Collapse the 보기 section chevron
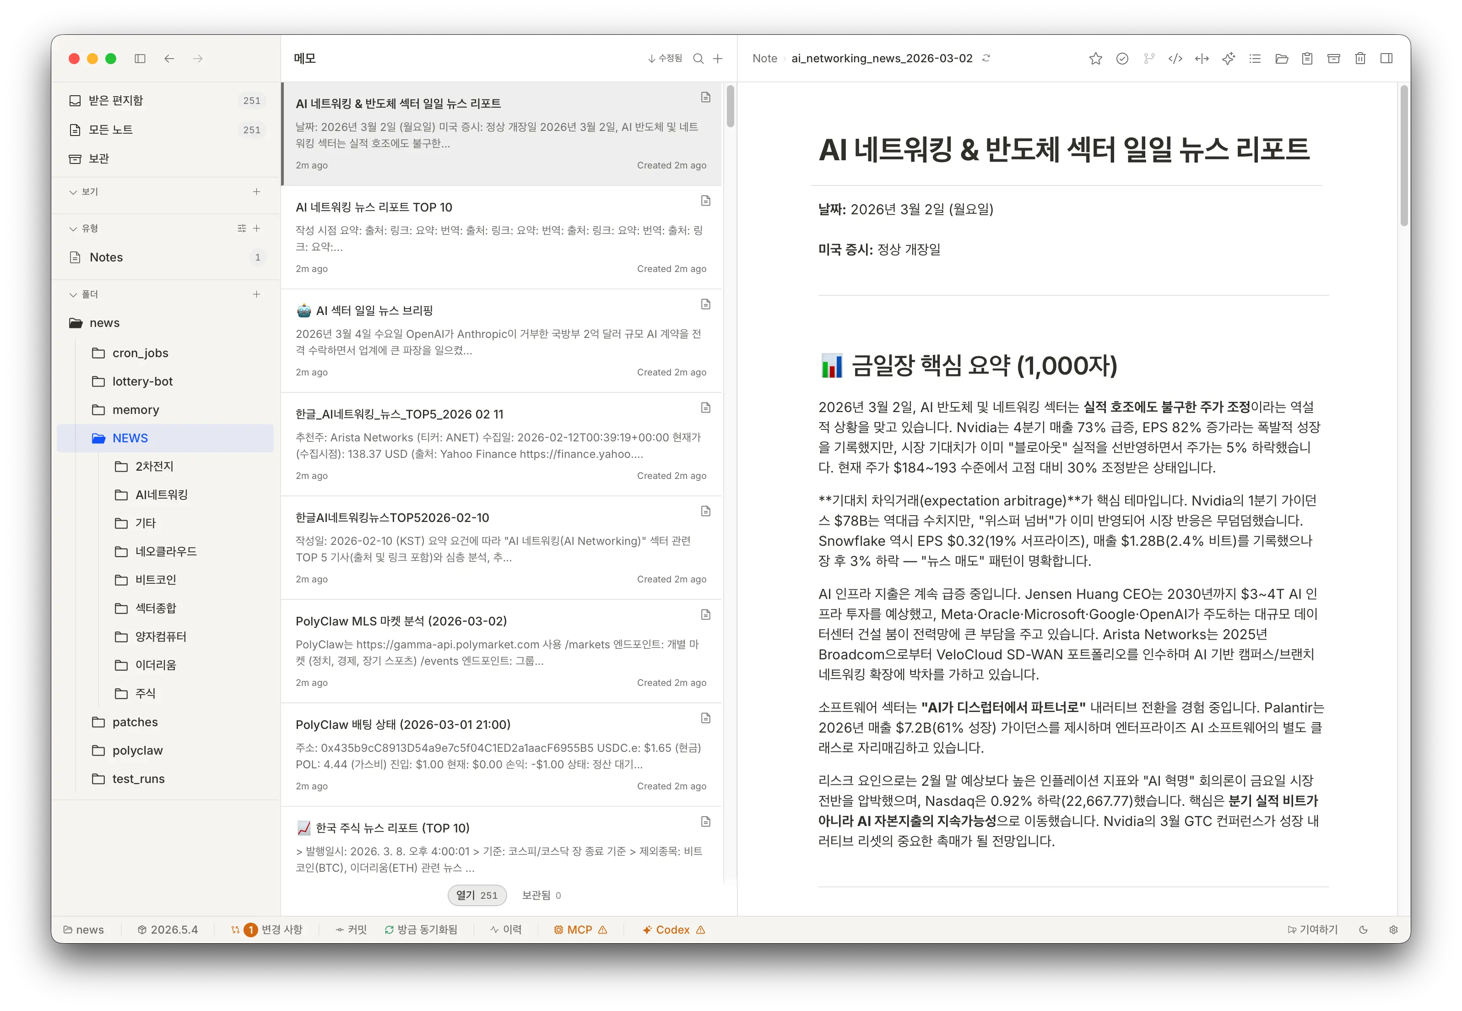This screenshot has height=1011, width=1462. [73, 192]
